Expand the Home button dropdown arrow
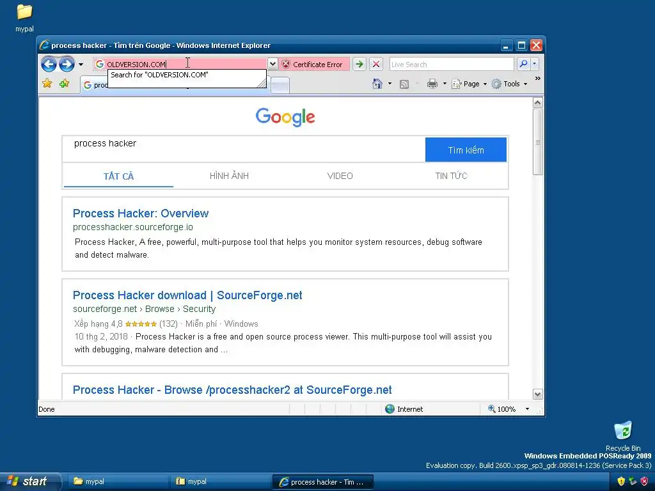The height and width of the screenshot is (491, 655). click(x=390, y=84)
